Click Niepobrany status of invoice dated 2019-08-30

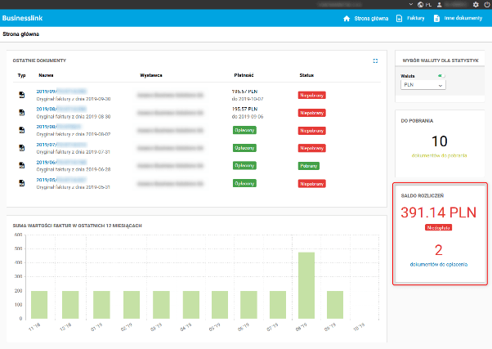[311, 113]
